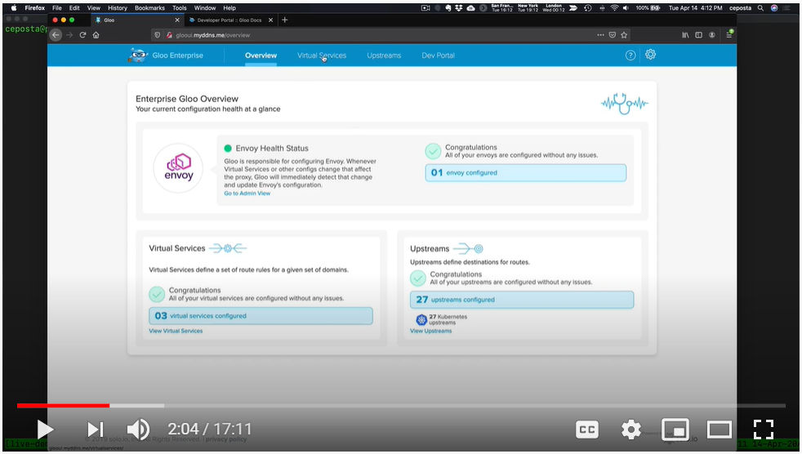Click the Wi-Fi menu bar icon
Screen dimensions: 802x454
click(614, 7)
